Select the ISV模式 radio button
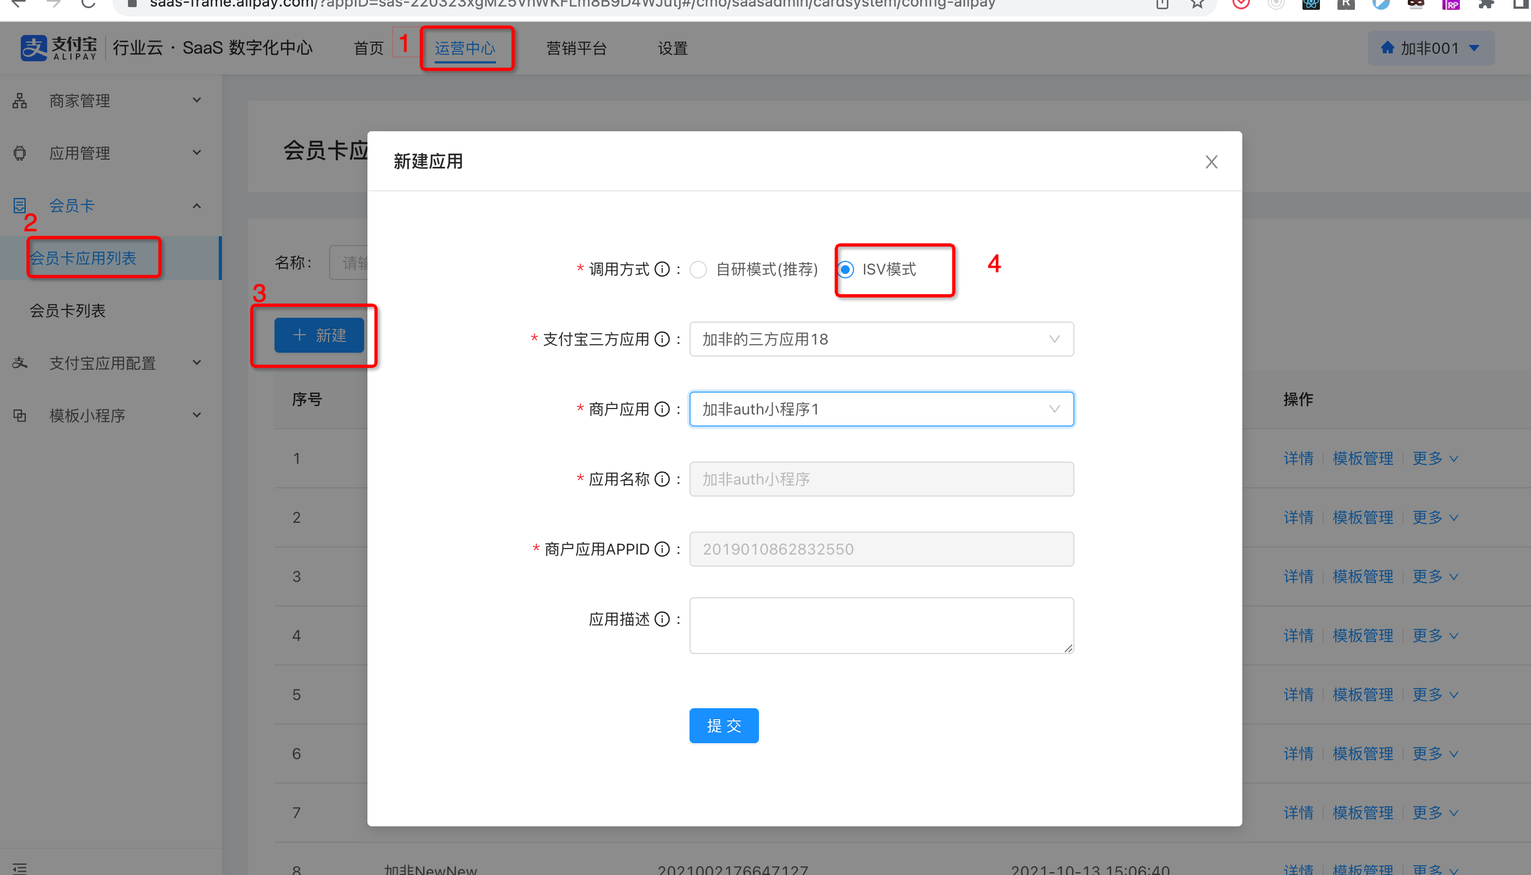 [846, 270]
